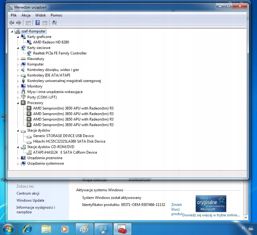Click the Realtek PCIe FE network adapter icon
This screenshot has width=257, height=235.
[29, 53]
